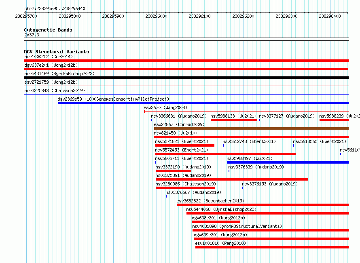Open nsv3225843 (Chaisson2019) label
Screen dimensions: 360x263
[55, 90]
